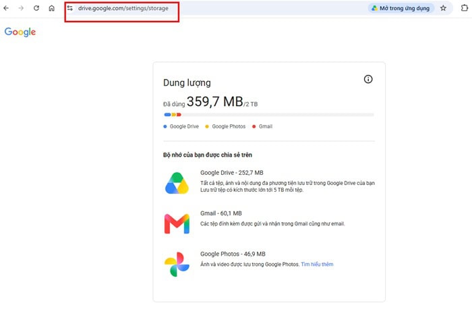Click the '/2 TB' total storage text
The height and width of the screenshot is (322, 472).
pos(250,105)
